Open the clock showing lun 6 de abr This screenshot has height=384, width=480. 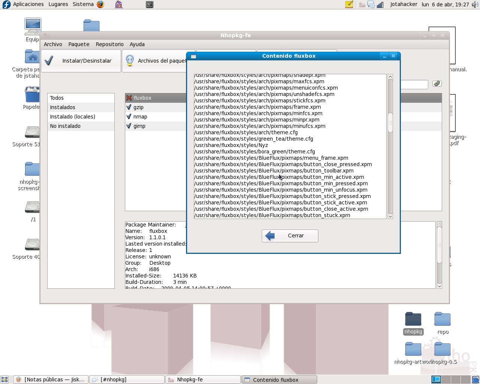point(445,4)
